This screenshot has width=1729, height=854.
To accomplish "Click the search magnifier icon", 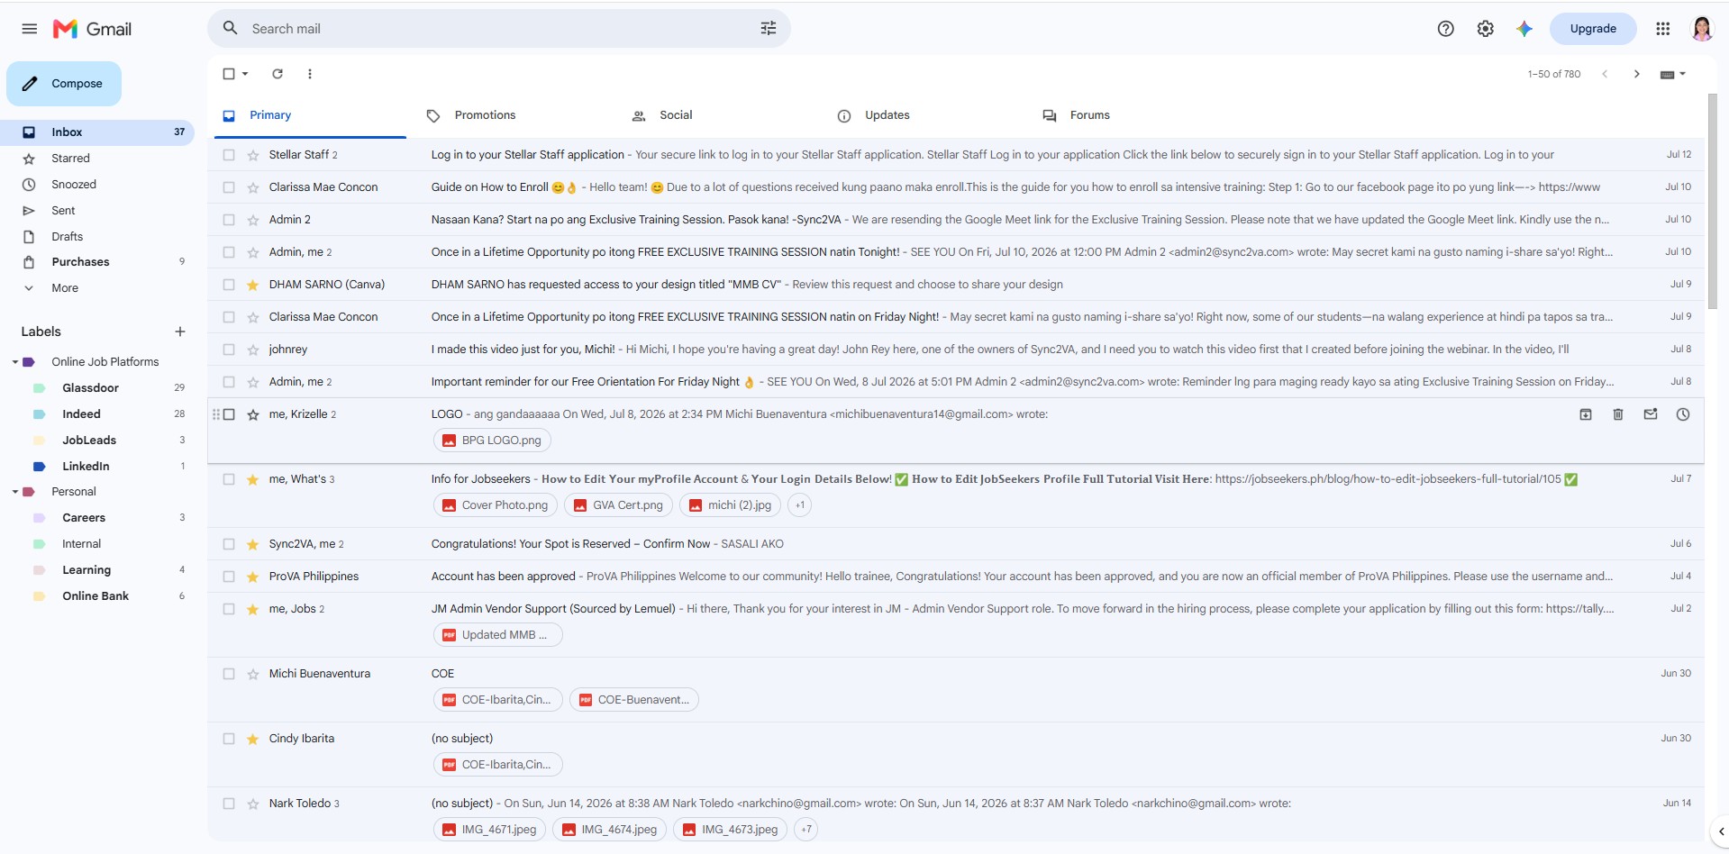I will [231, 28].
